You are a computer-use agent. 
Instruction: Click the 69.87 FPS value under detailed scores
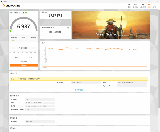coord(40,122)
